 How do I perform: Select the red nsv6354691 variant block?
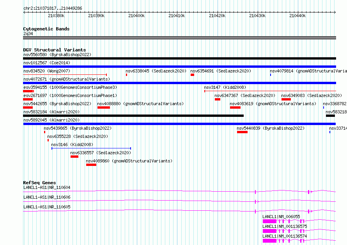192,75
